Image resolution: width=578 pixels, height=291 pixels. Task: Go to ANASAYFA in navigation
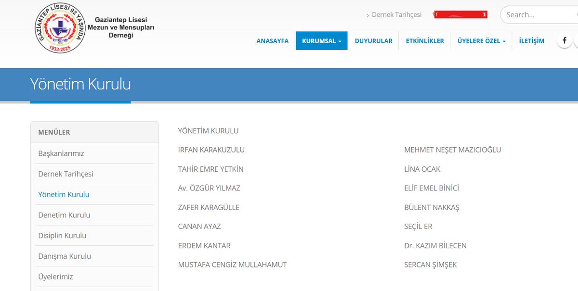[x=272, y=41]
